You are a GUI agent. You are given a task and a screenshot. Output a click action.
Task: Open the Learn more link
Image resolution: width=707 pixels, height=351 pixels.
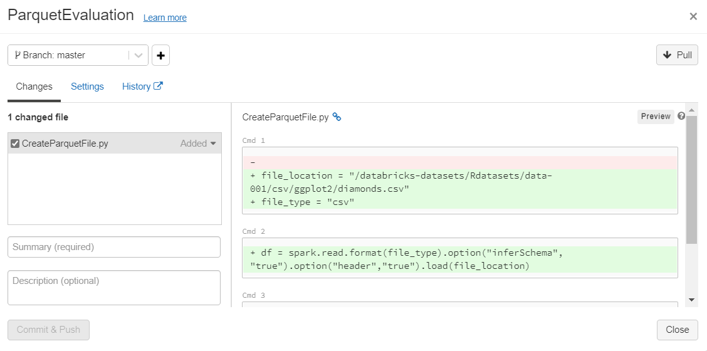[x=165, y=18]
